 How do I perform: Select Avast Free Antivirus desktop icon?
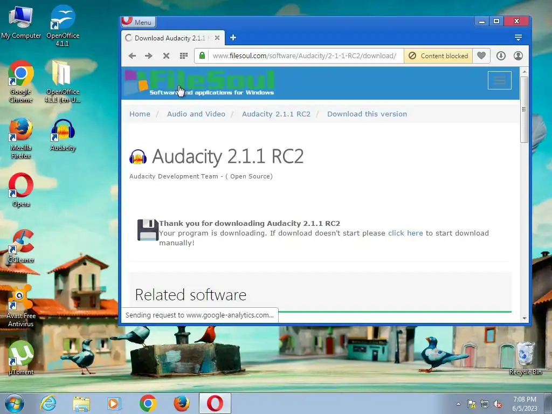tap(21, 306)
